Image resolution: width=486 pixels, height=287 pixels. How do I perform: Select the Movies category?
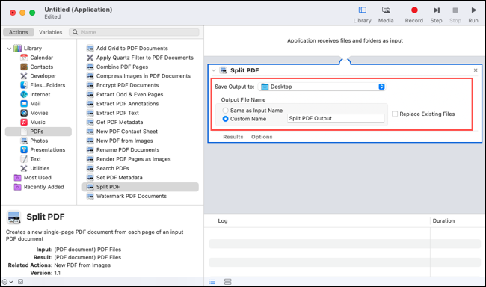39,113
